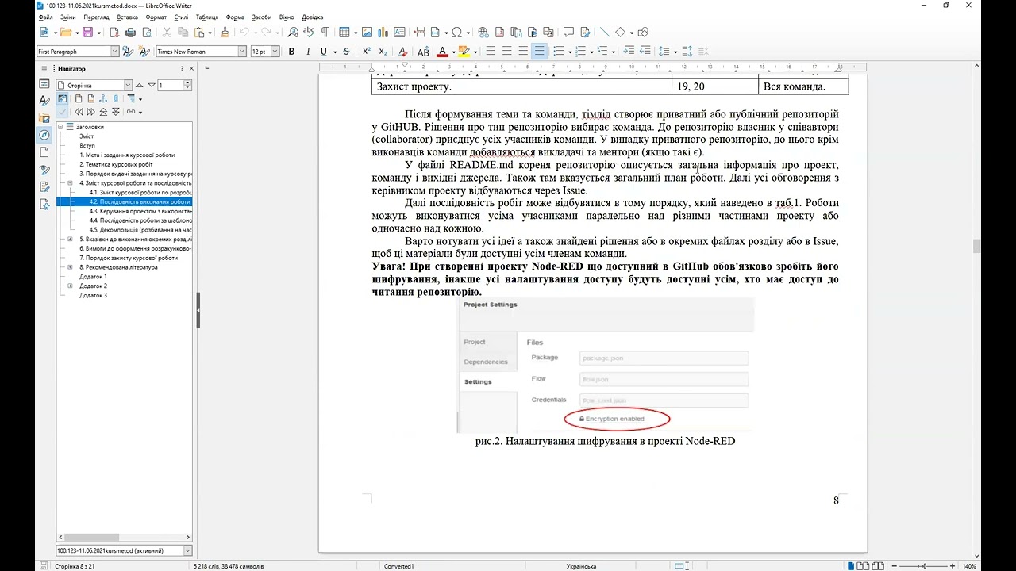The height and width of the screenshot is (571, 1016).
Task: Print the document using the printer icon
Action: click(130, 33)
